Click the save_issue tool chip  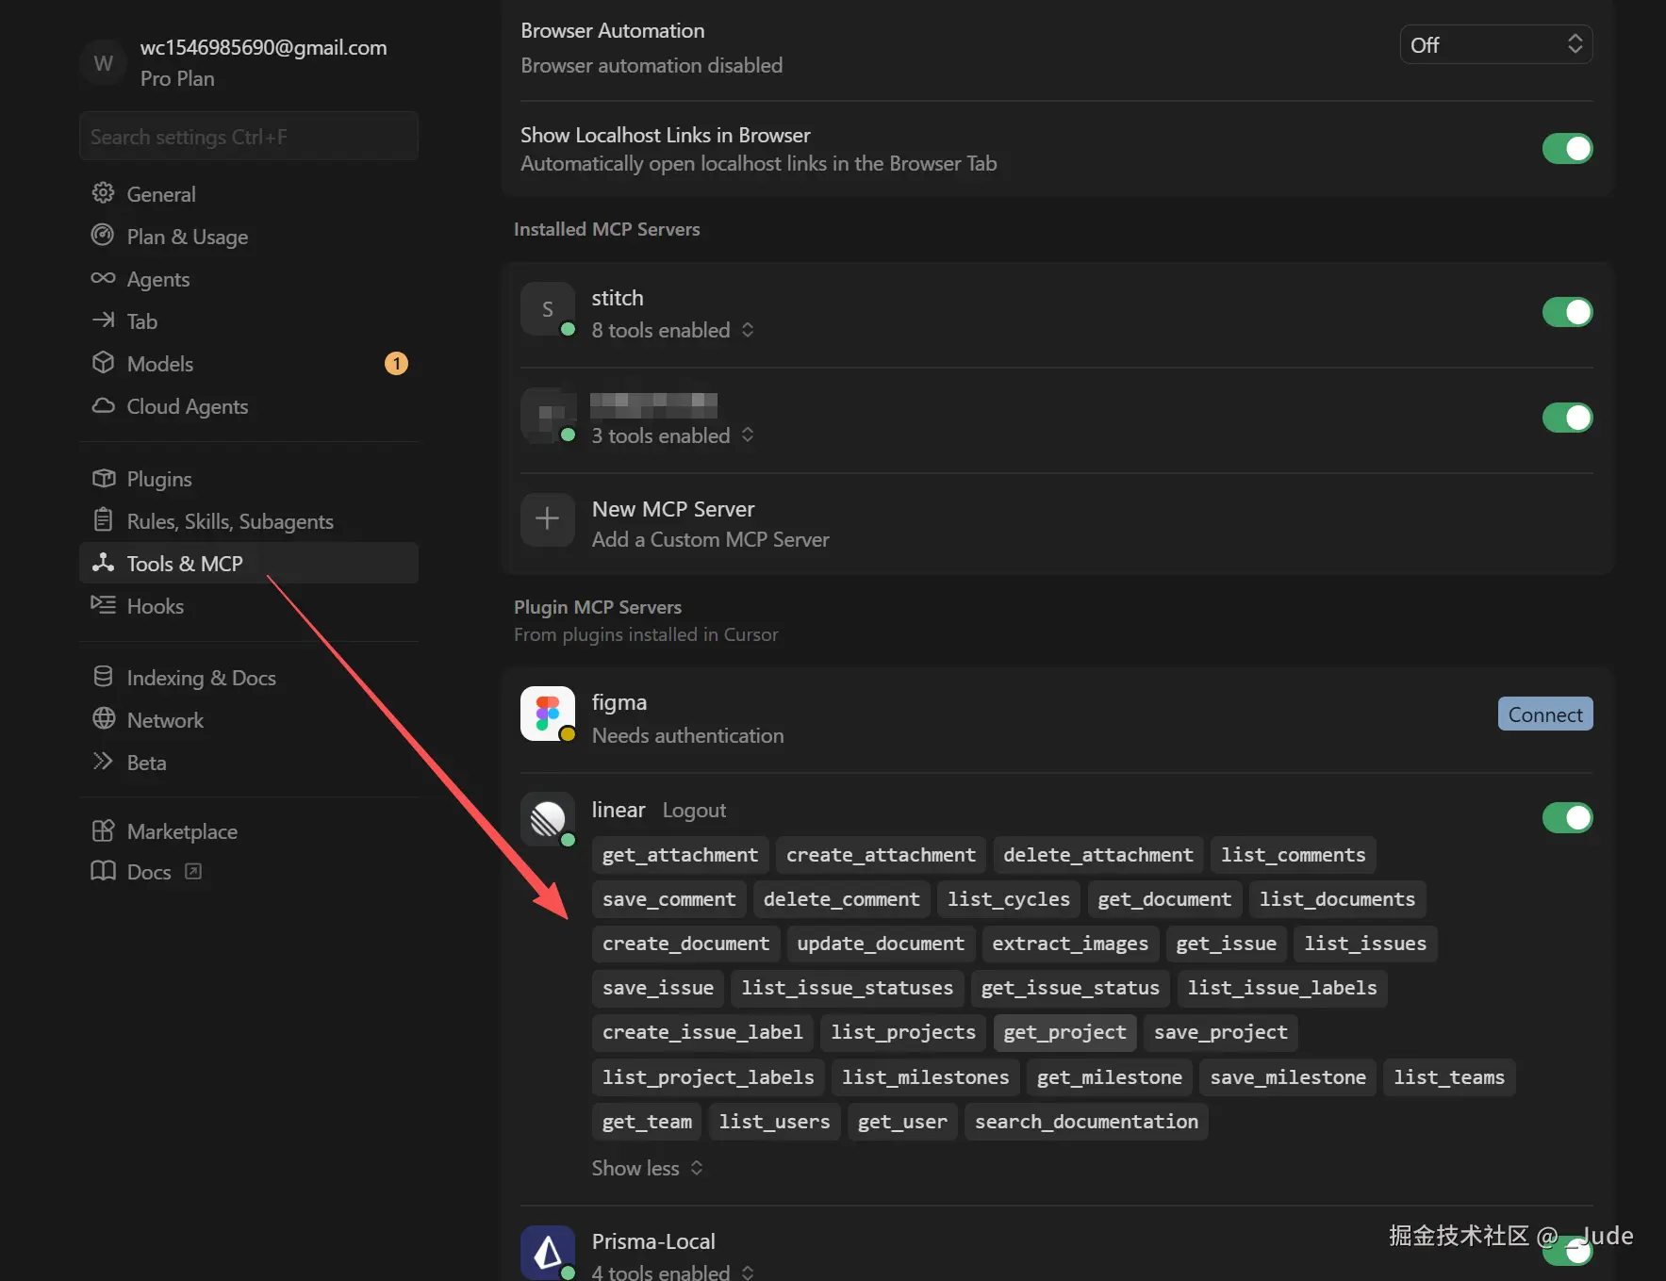(658, 988)
